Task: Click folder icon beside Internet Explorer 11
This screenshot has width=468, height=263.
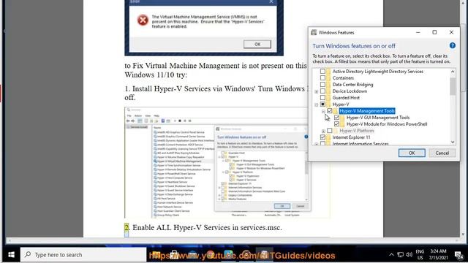Action: coord(328,137)
